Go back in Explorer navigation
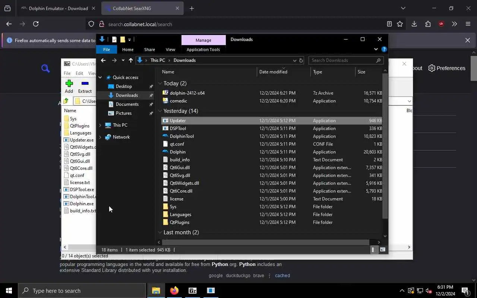This screenshot has height=298, width=477. (x=103, y=60)
